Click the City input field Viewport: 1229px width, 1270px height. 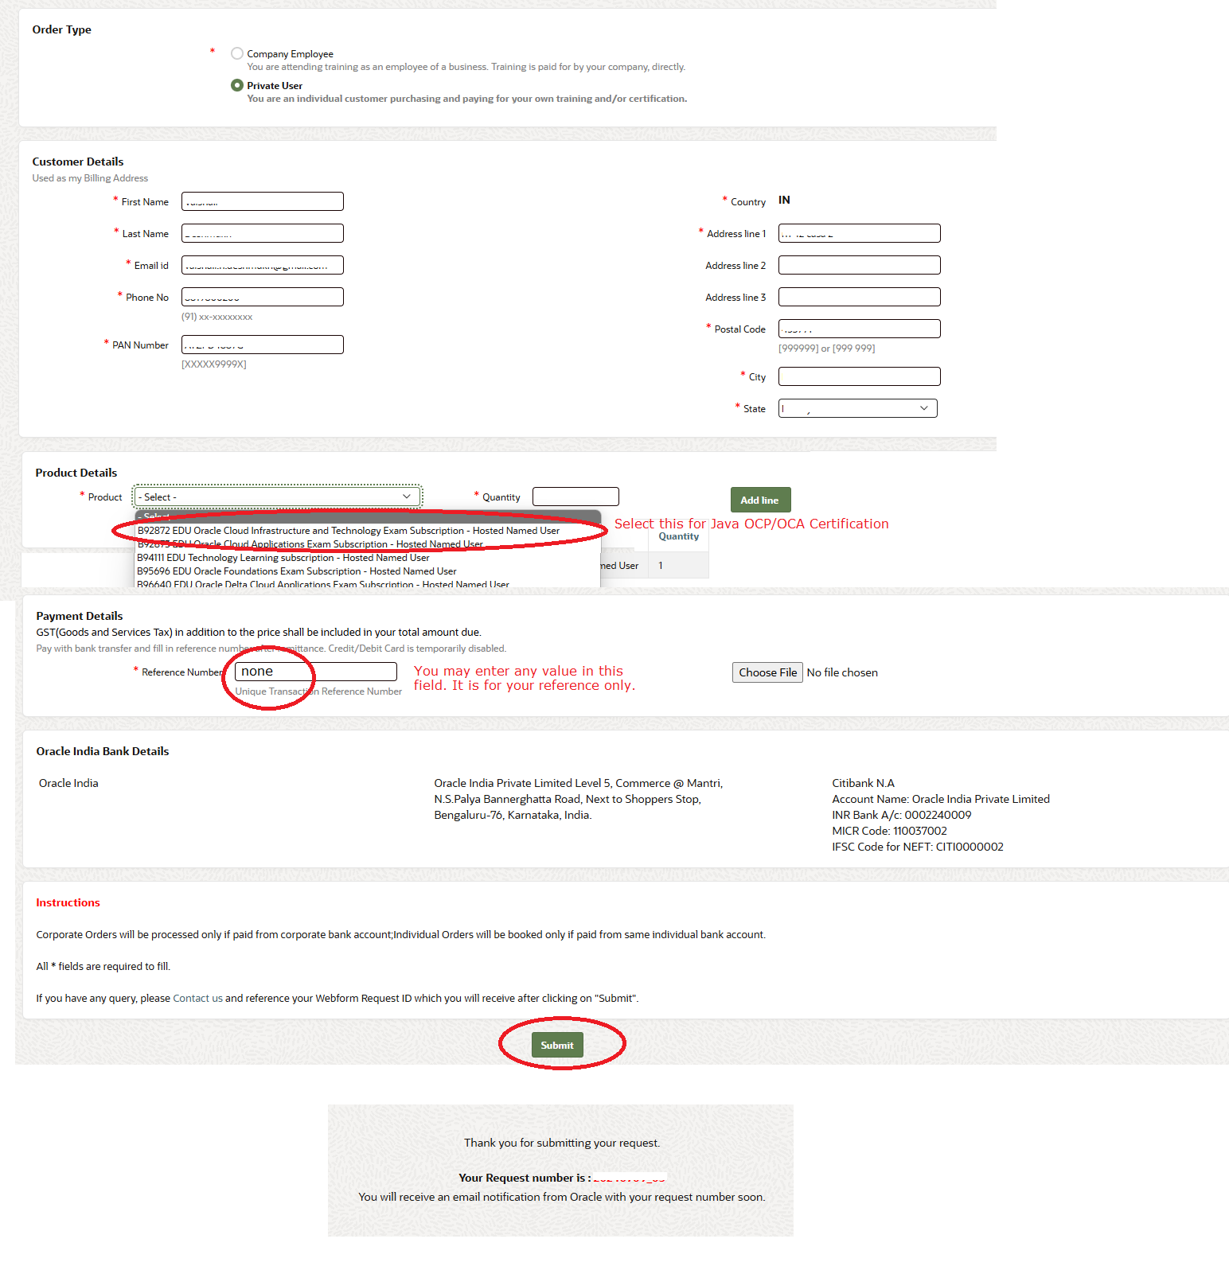(860, 376)
